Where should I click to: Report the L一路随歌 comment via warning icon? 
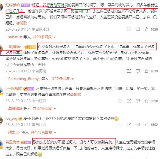click(x=120, y=101)
